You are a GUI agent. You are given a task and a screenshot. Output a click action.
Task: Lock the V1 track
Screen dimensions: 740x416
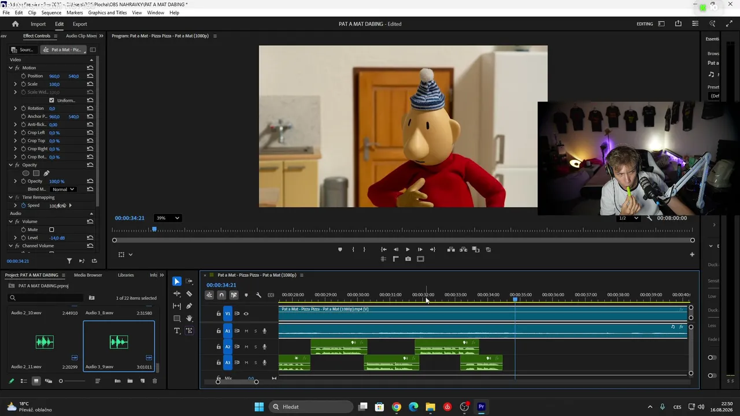tap(219, 314)
